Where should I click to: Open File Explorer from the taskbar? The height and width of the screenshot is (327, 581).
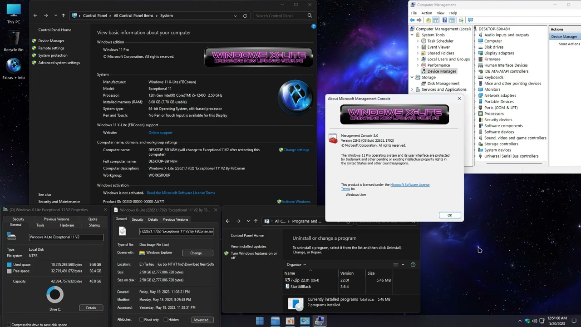275,321
